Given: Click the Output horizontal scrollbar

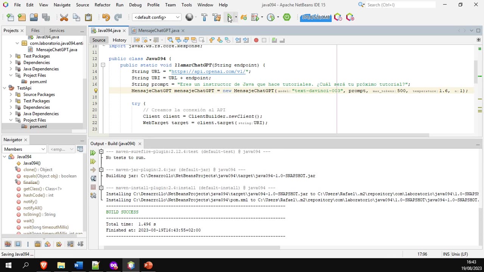Looking at the screenshot, I should (192, 248).
